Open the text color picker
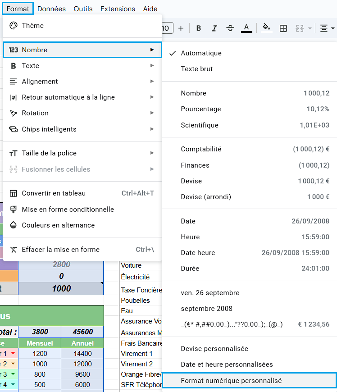The height and width of the screenshot is (392, 337). point(246,28)
